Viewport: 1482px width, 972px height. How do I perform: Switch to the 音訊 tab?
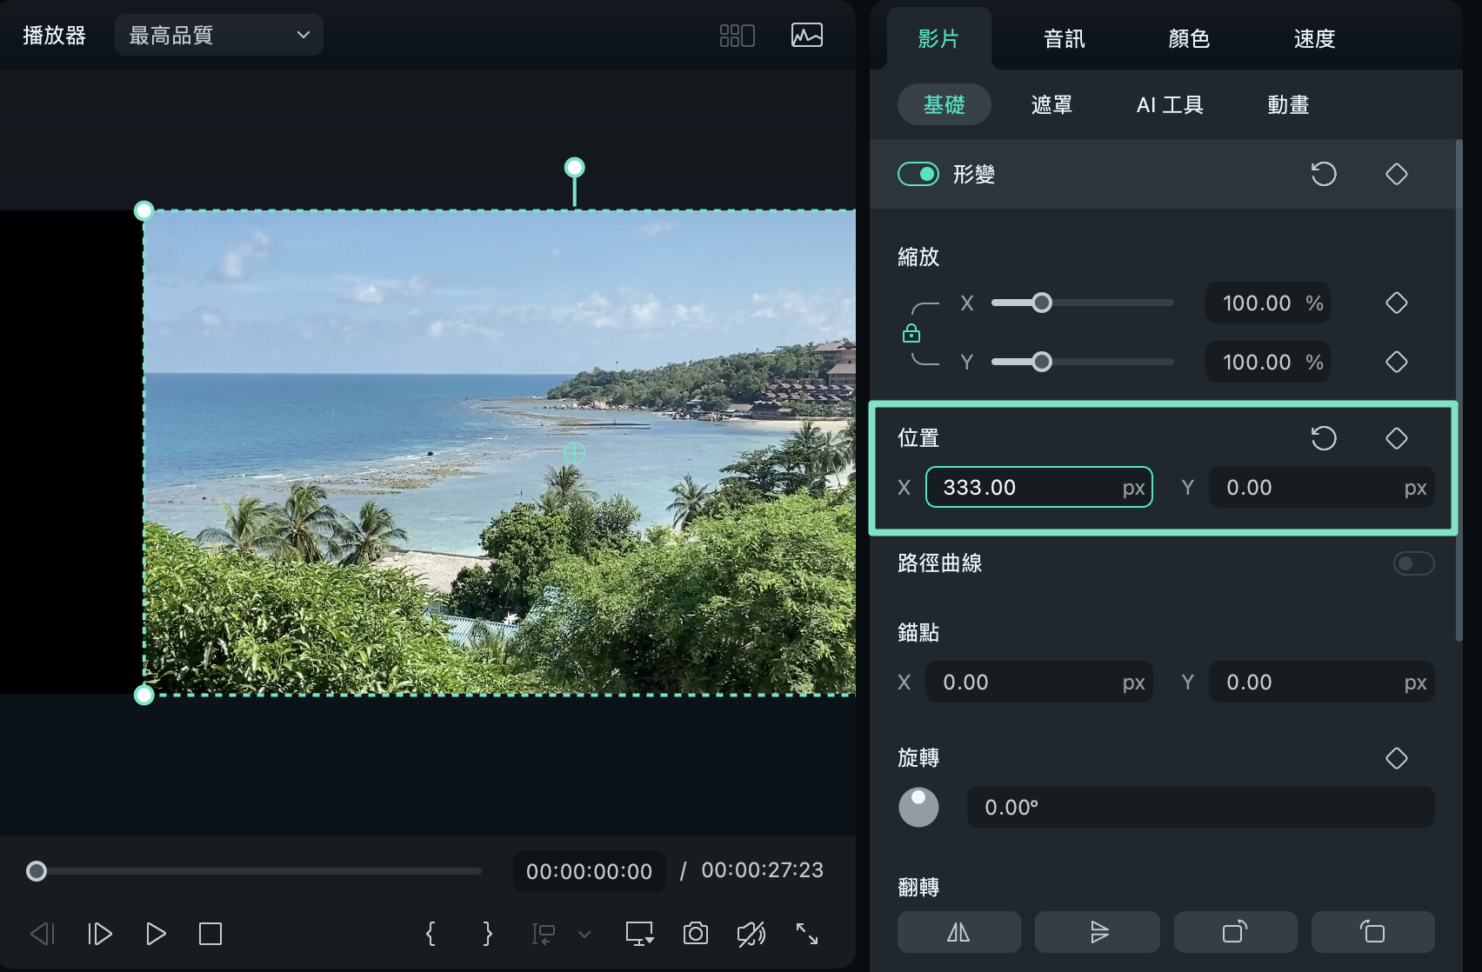1063,38
